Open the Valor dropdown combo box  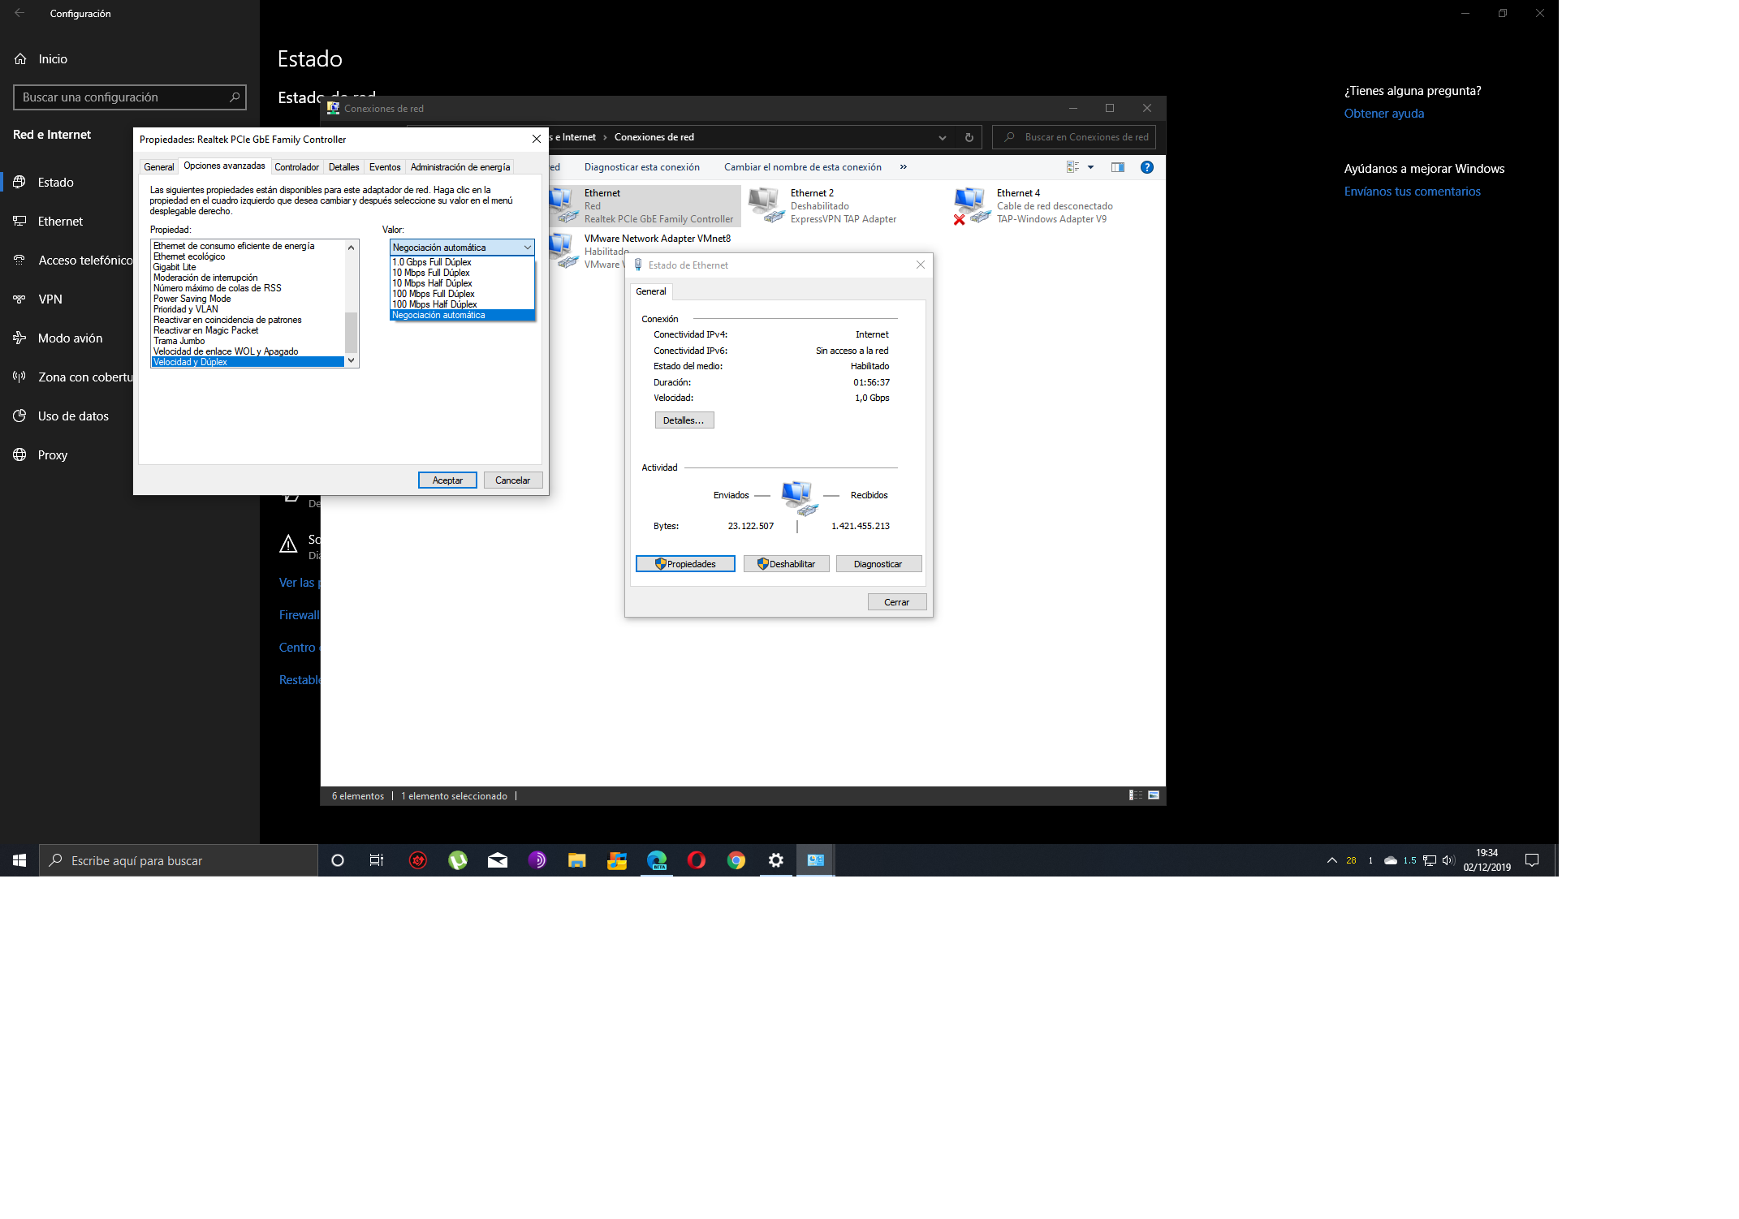462,248
